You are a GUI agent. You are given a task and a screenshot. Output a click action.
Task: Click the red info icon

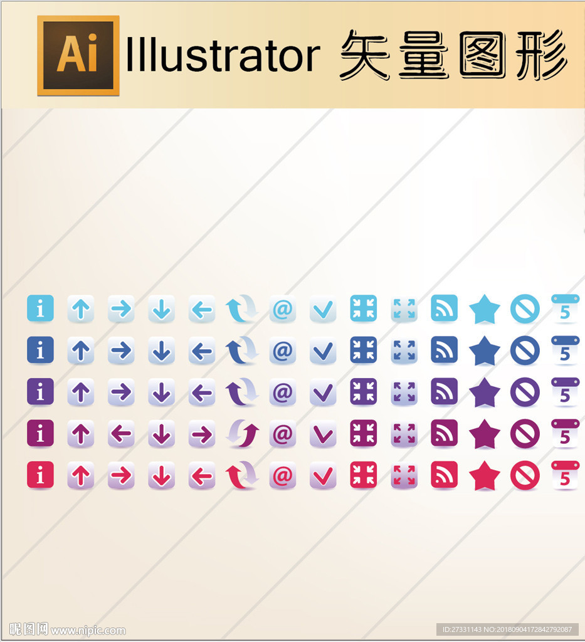click(40, 475)
